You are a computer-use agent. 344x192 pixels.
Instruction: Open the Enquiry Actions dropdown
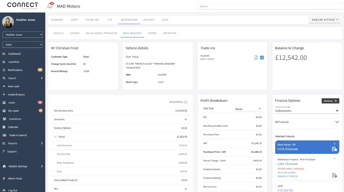[x=325, y=20]
